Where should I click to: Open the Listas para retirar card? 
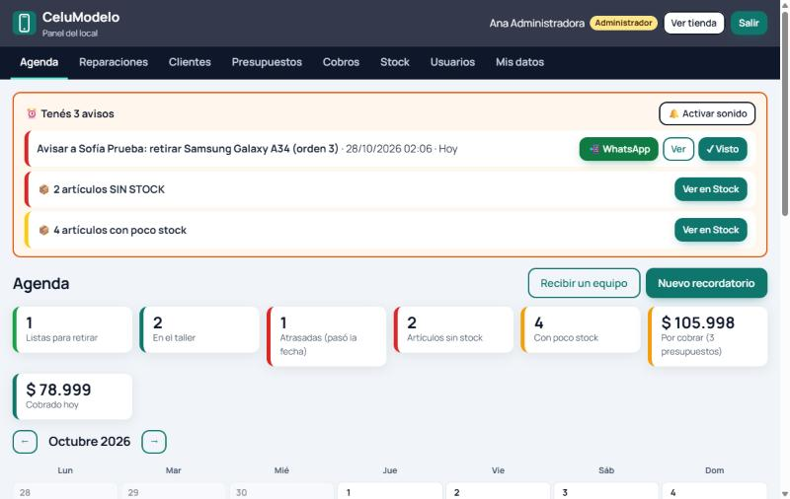click(72, 330)
